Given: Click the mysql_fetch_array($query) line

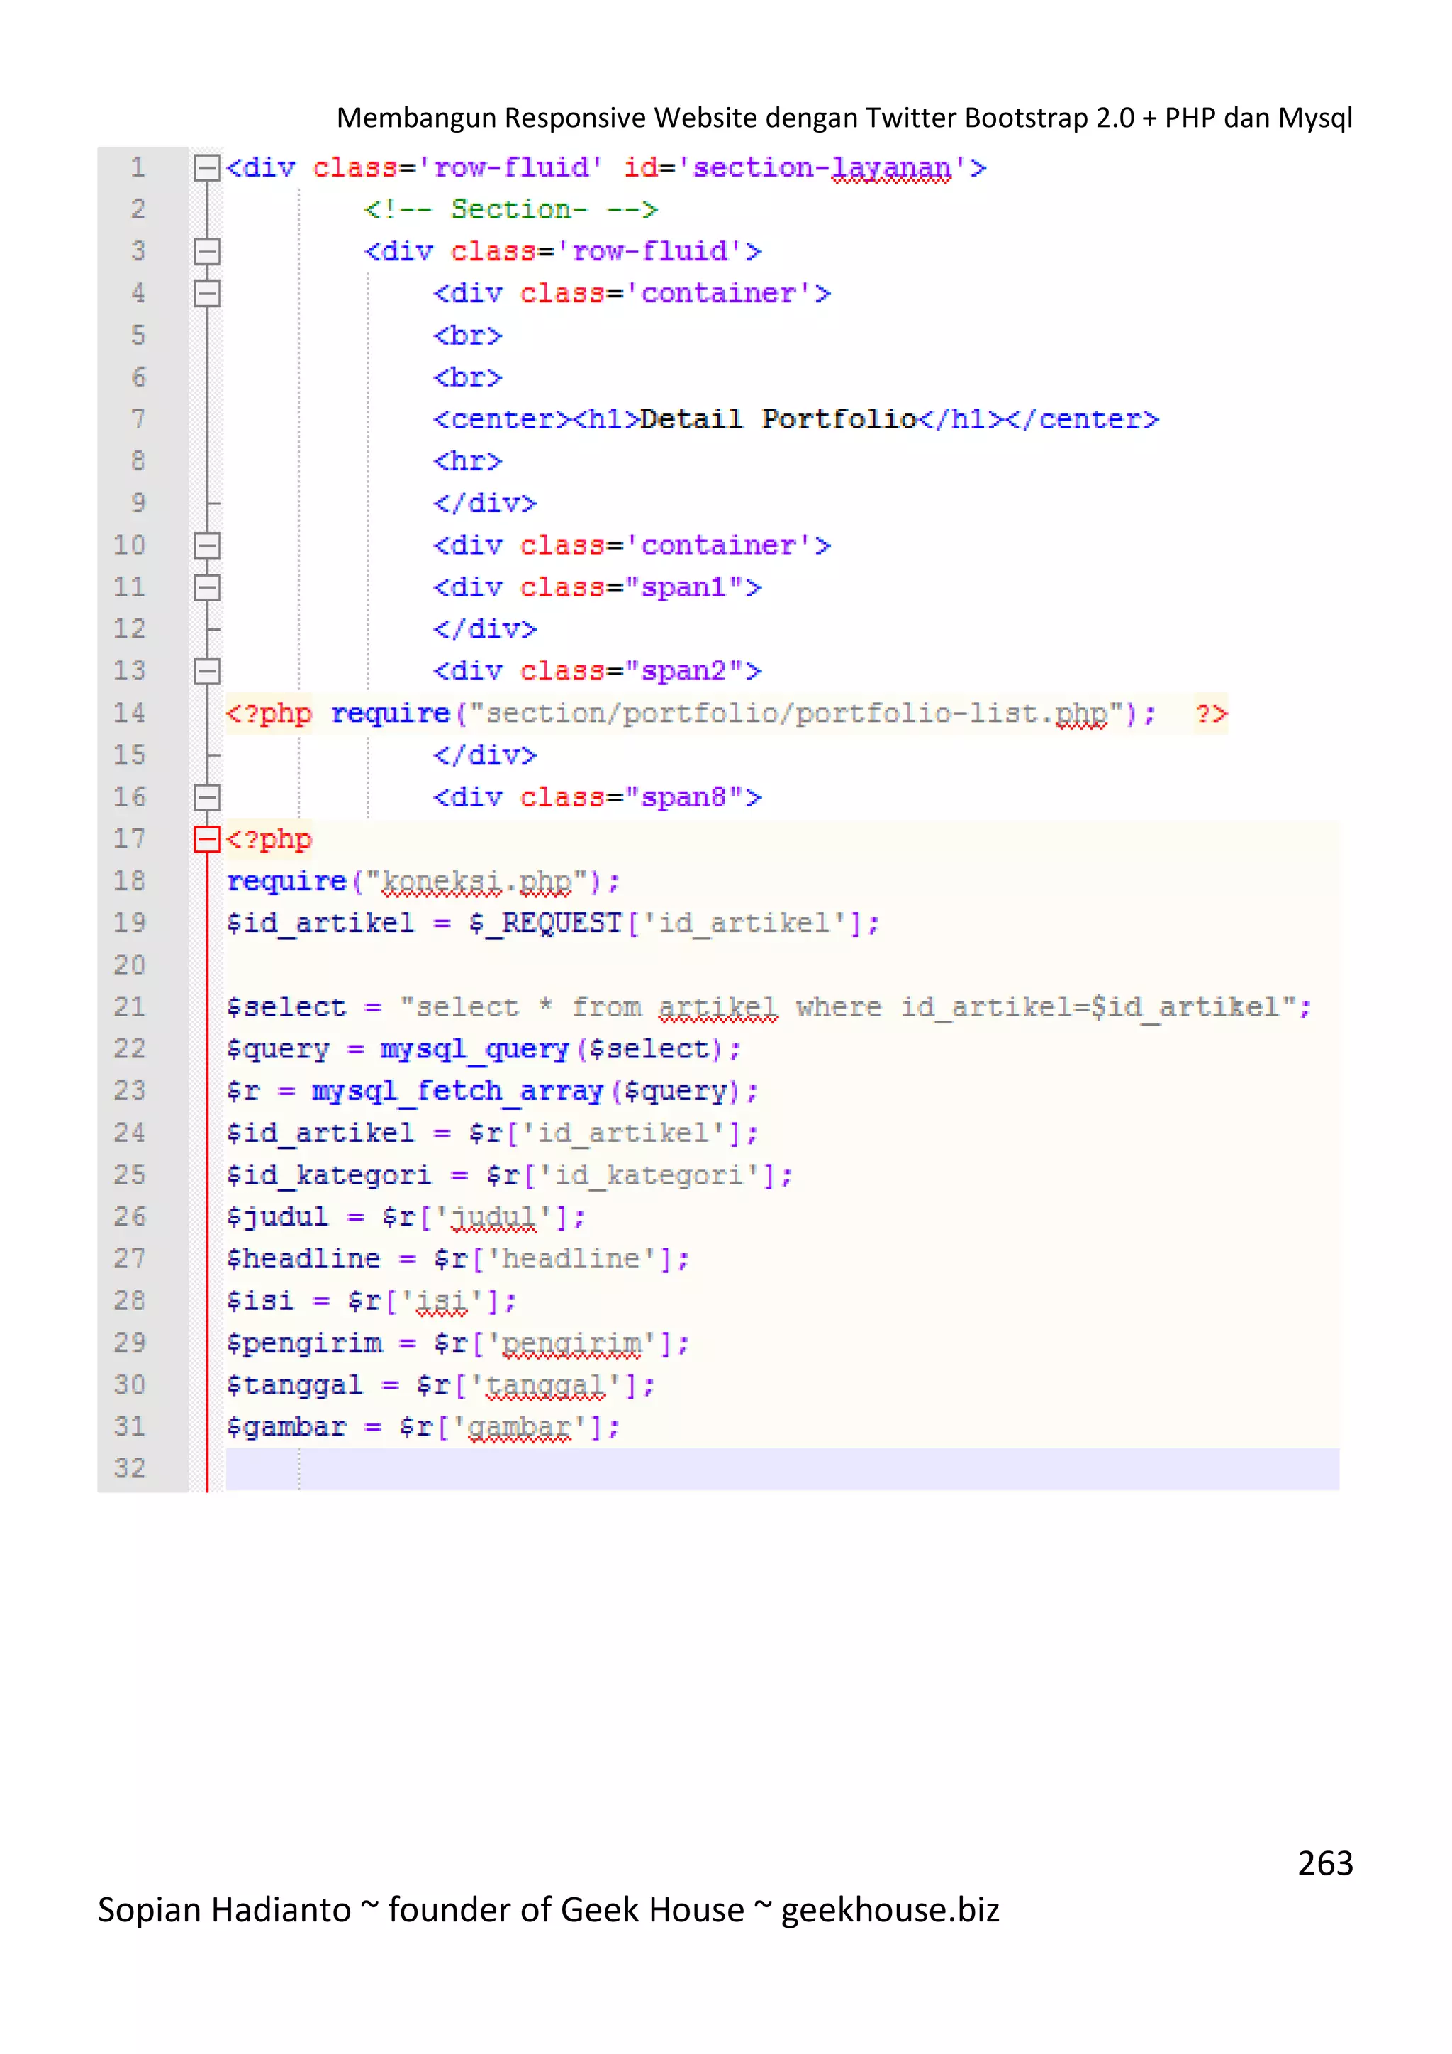Looking at the screenshot, I should point(492,1092).
